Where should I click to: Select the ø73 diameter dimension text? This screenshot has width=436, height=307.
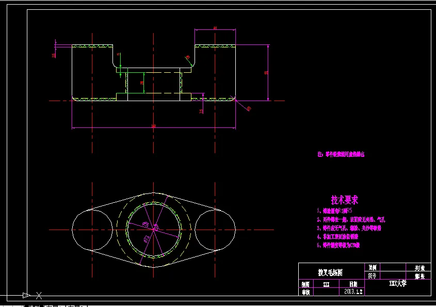tap(147, 239)
